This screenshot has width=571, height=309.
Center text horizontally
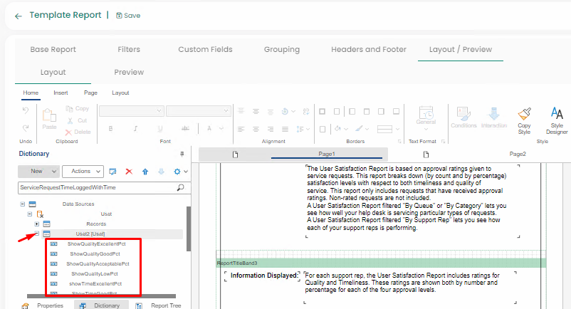point(256,129)
